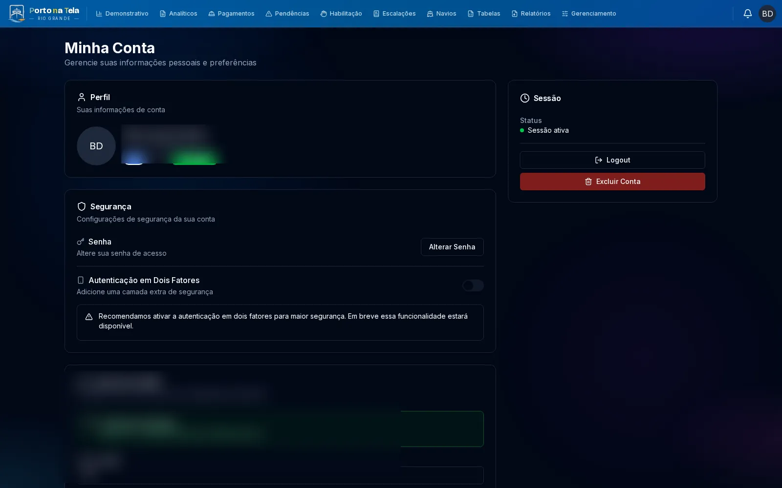782x488 pixels.
Task: Open the Navios section
Action: 442,14
